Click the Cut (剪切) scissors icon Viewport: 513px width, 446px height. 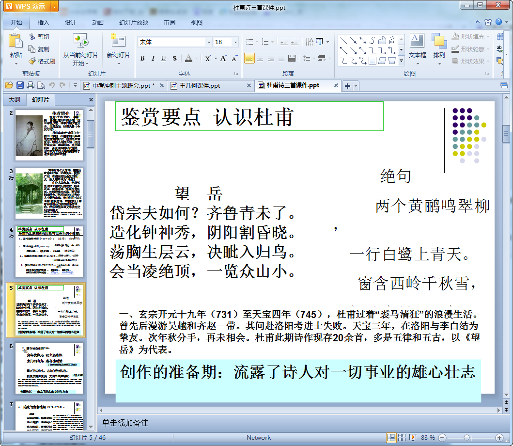(x=32, y=37)
